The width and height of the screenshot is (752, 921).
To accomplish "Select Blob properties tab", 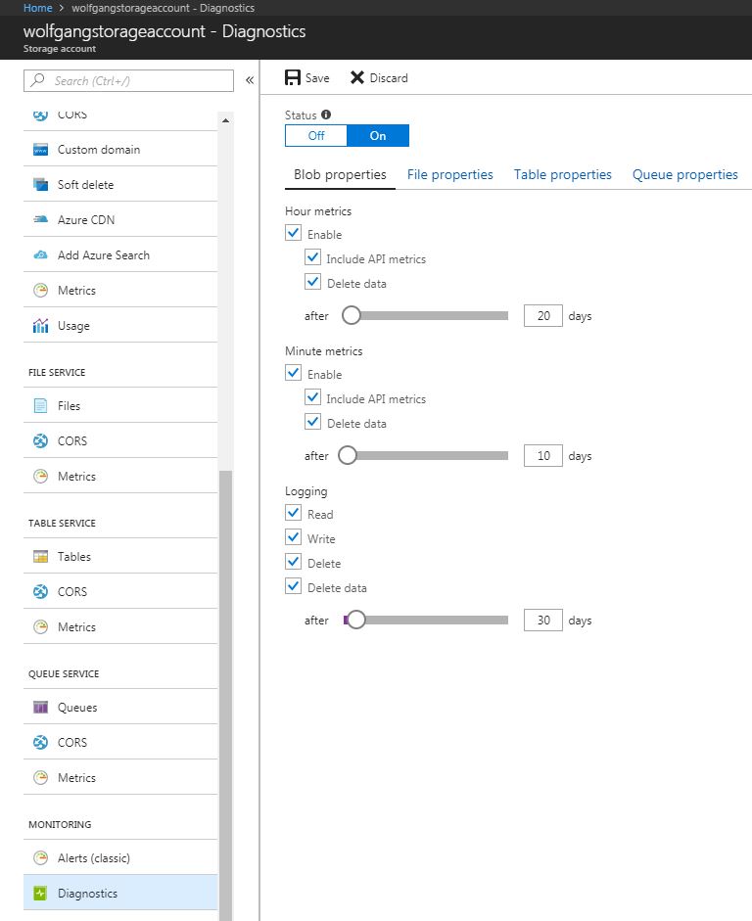I will tap(340, 174).
